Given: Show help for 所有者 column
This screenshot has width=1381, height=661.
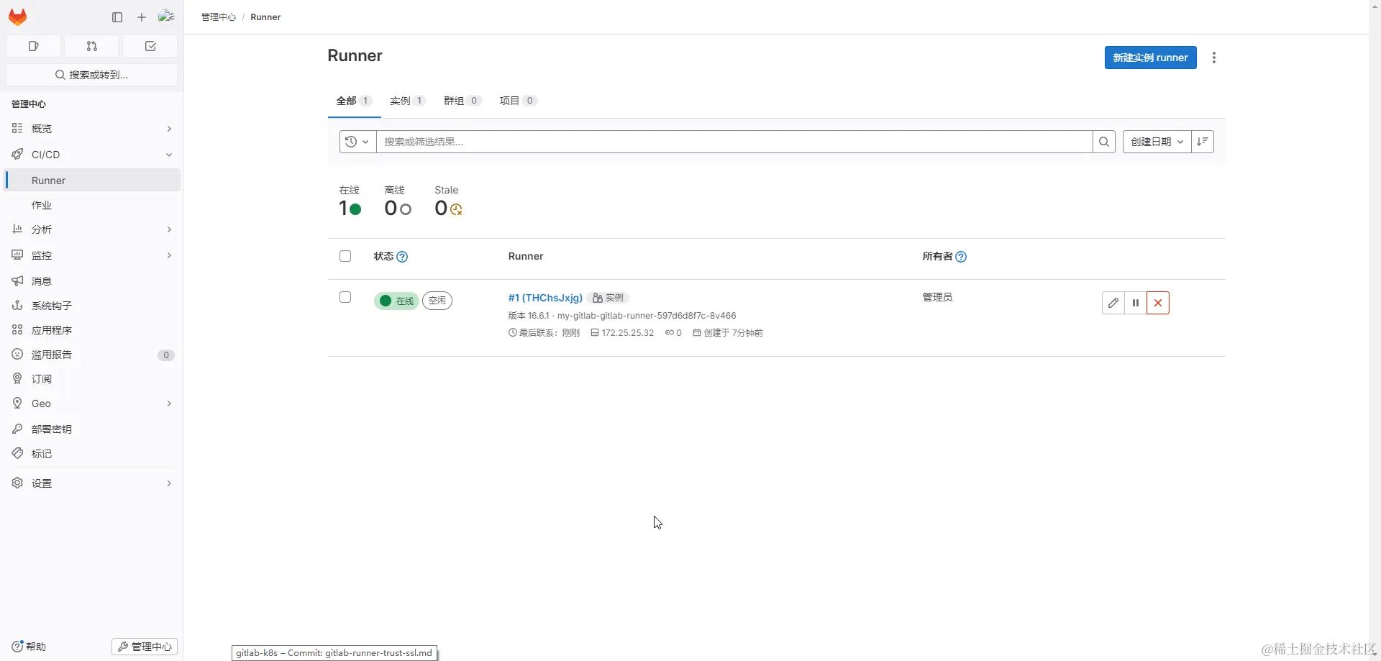Looking at the screenshot, I should click(961, 257).
